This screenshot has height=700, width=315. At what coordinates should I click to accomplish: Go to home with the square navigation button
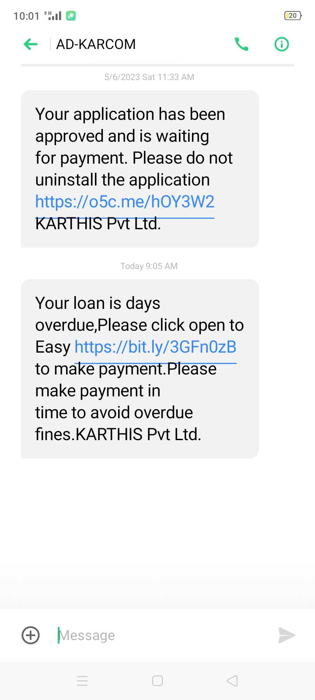coord(157,681)
